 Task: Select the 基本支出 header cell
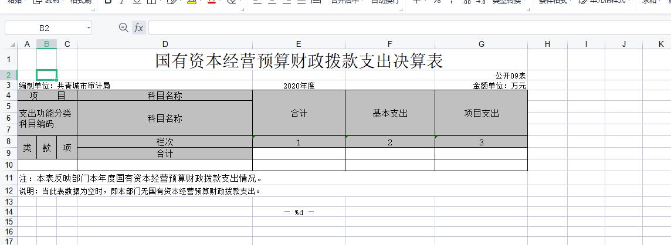tap(389, 113)
